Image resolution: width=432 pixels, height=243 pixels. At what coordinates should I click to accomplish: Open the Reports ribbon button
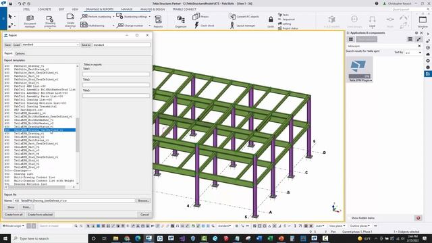(x=158, y=21)
